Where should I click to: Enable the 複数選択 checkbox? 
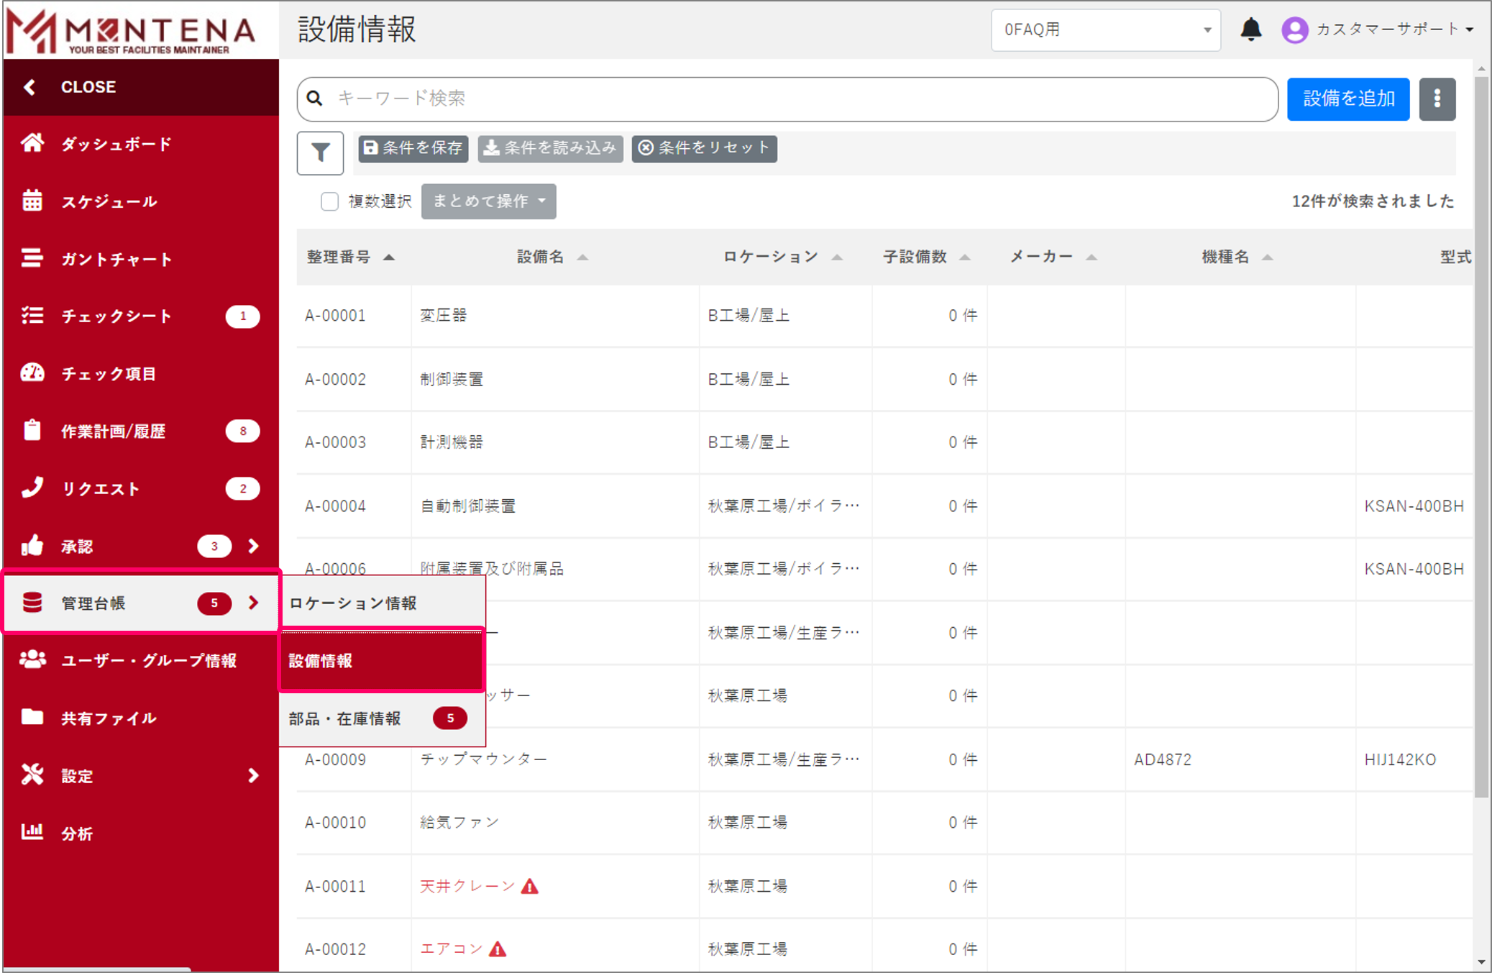tap(329, 201)
